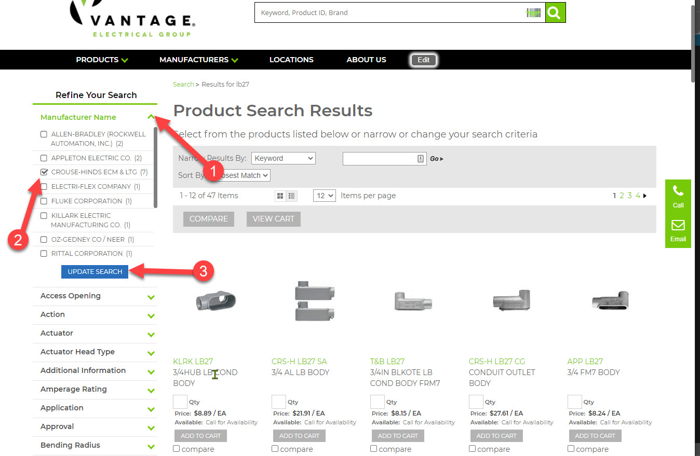This screenshot has height=456, width=700.
Task: Click the barcode scanner icon in search bar
Action: [x=533, y=13]
